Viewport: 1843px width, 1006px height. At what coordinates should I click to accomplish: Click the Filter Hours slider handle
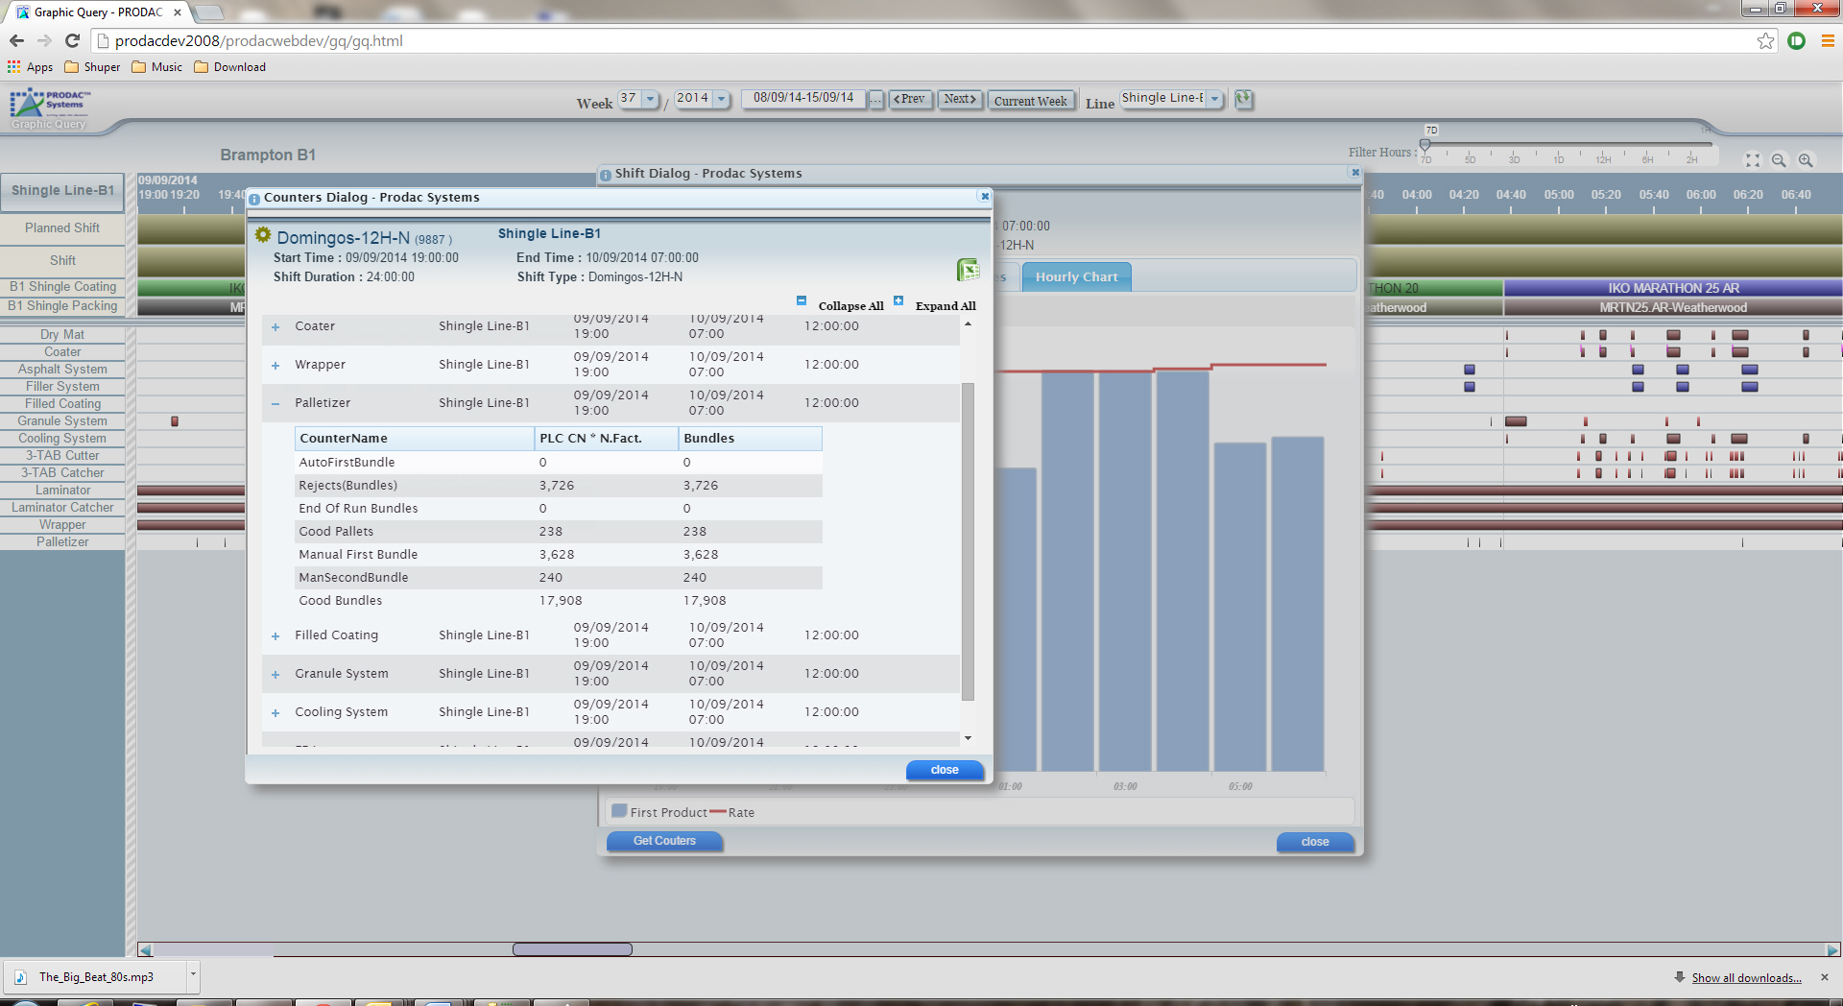1425,145
